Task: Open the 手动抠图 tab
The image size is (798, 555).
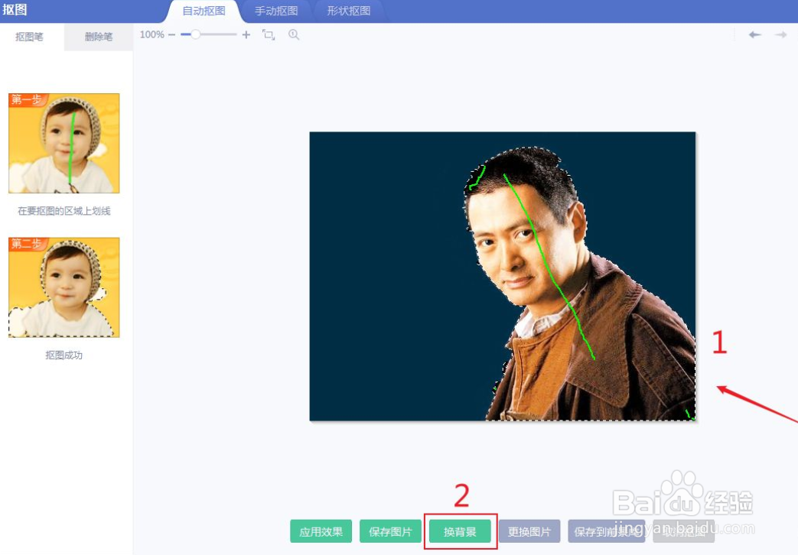Action: (x=276, y=11)
